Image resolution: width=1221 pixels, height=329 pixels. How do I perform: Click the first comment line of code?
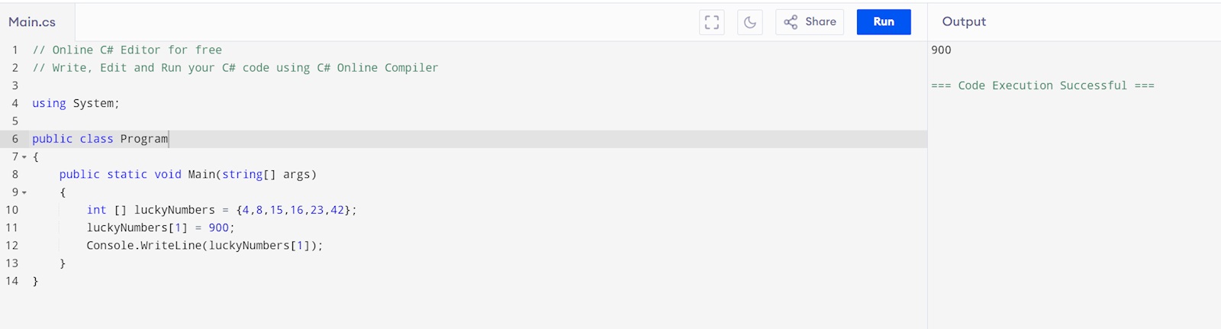tap(127, 50)
